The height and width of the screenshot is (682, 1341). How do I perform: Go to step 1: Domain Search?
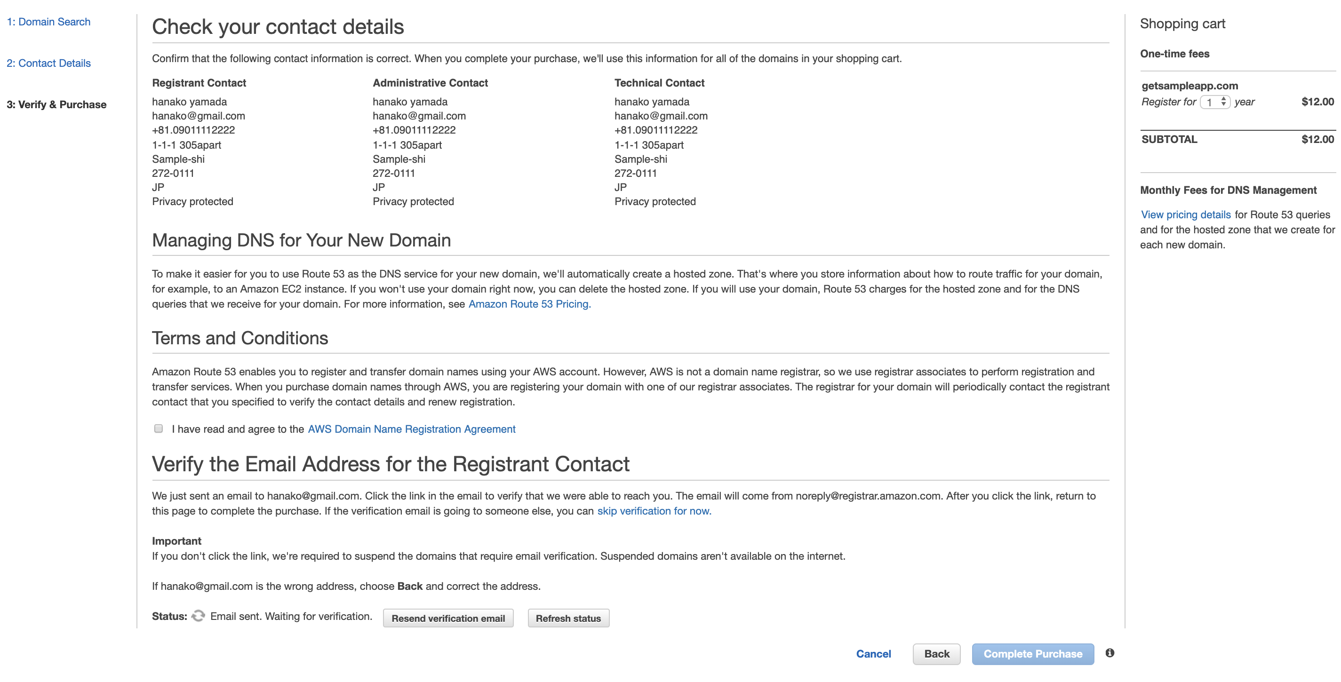tap(48, 22)
